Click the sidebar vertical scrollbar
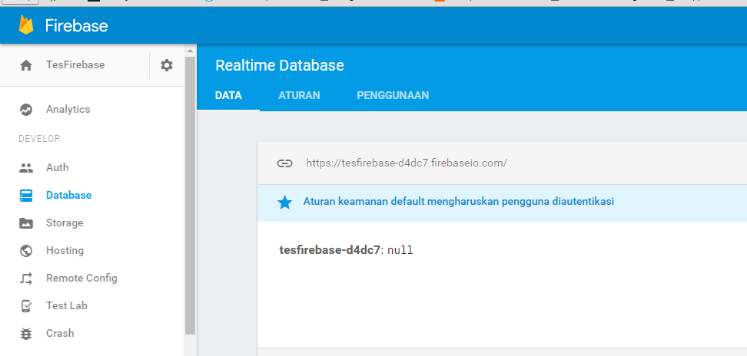747x356 pixels. coord(190,192)
